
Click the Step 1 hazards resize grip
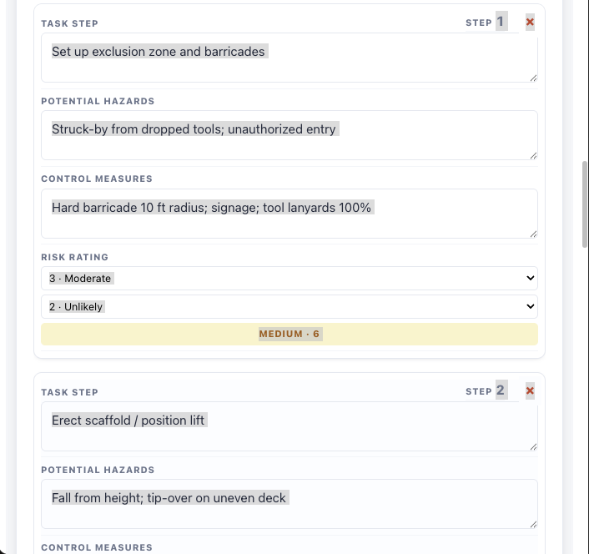(x=533, y=156)
